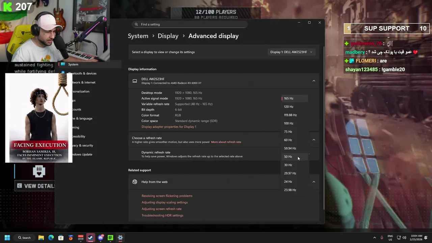Select 75 Hz refresh rate
The image size is (432, 243).
pyautogui.click(x=294, y=132)
